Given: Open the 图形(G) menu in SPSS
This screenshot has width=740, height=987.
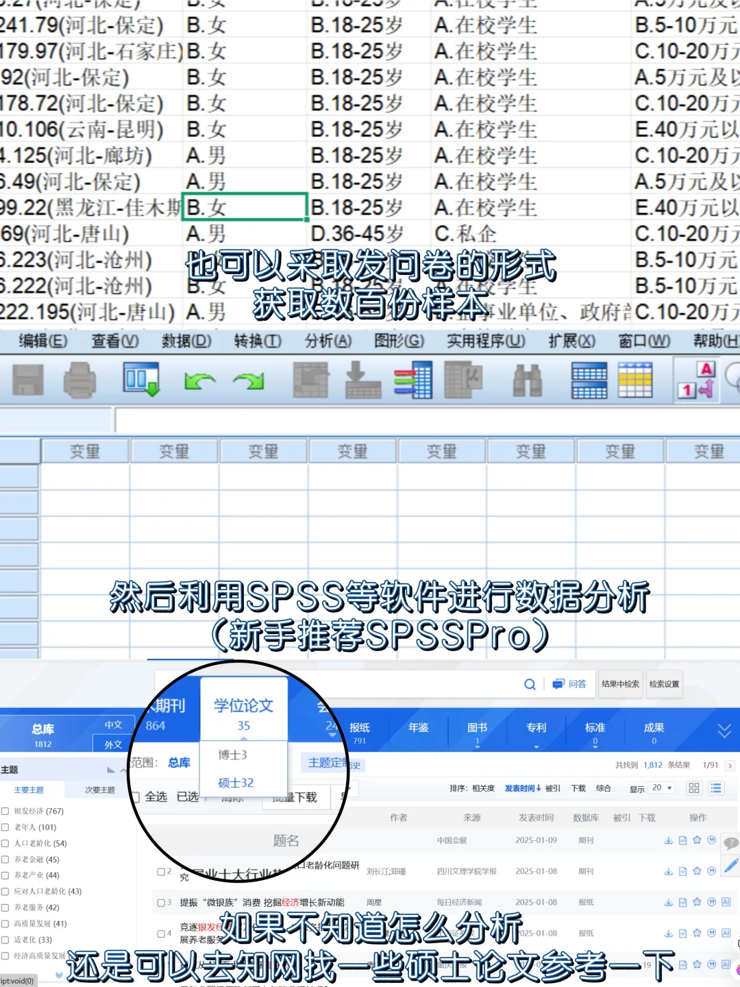Looking at the screenshot, I should click(399, 341).
